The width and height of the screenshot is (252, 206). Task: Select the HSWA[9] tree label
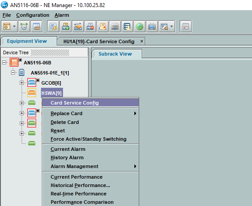pos(52,93)
